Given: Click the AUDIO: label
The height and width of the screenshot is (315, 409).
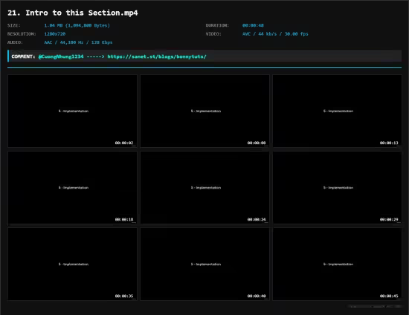Looking at the screenshot, I should pyautogui.click(x=15, y=42).
